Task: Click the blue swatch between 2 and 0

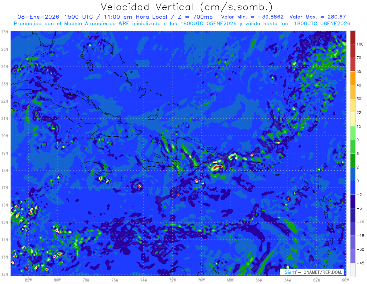Action: click(353, 174)
